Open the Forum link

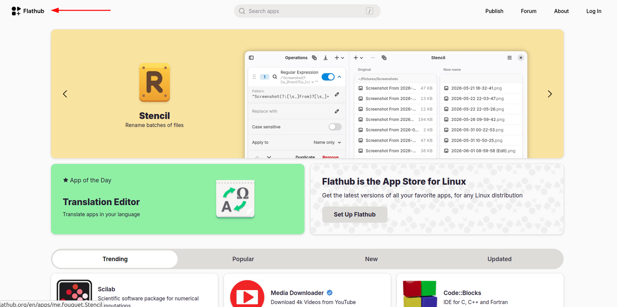click(528, 11)
